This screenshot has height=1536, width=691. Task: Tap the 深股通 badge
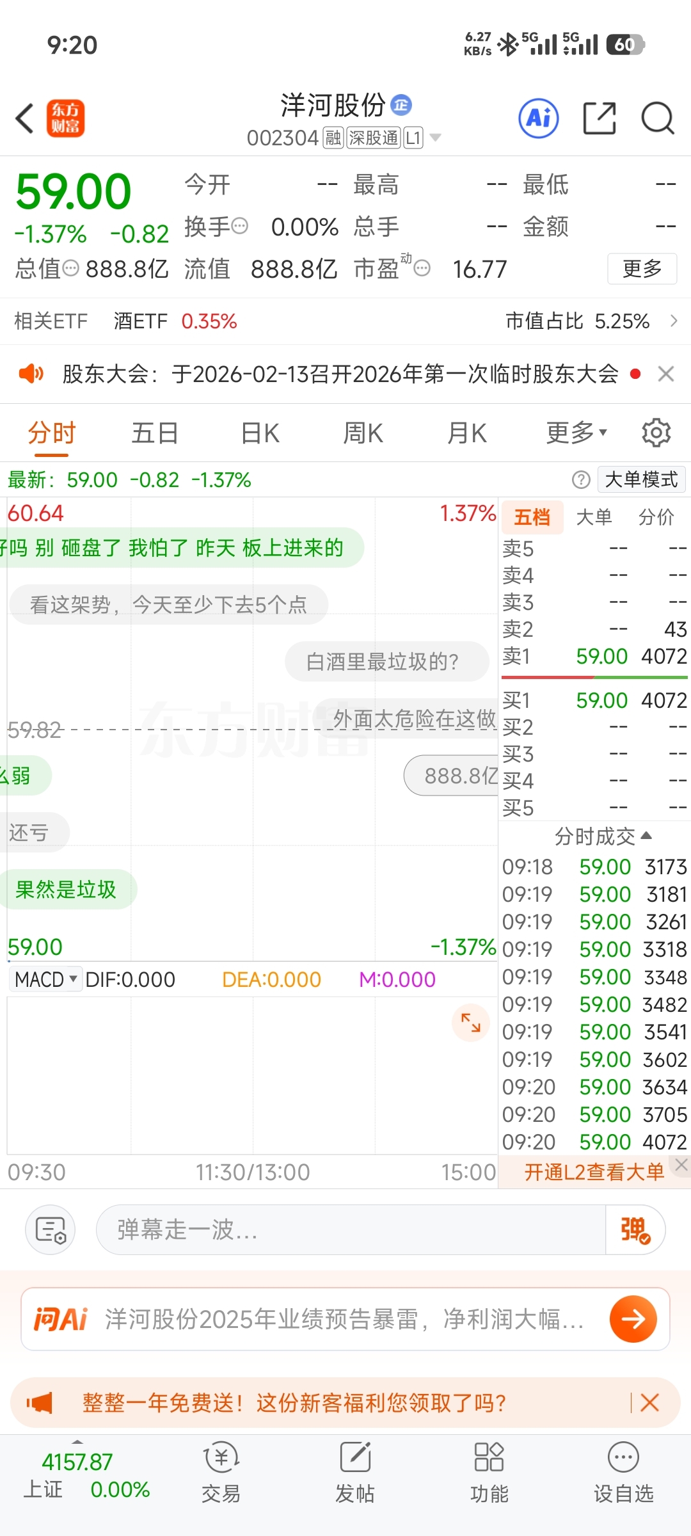(373, 138)
